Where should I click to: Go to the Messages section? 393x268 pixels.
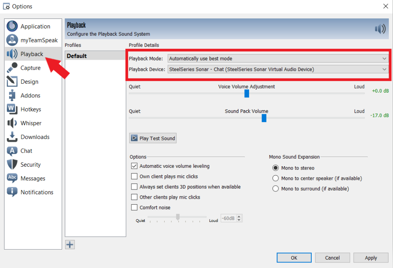(x=33, y=178)
